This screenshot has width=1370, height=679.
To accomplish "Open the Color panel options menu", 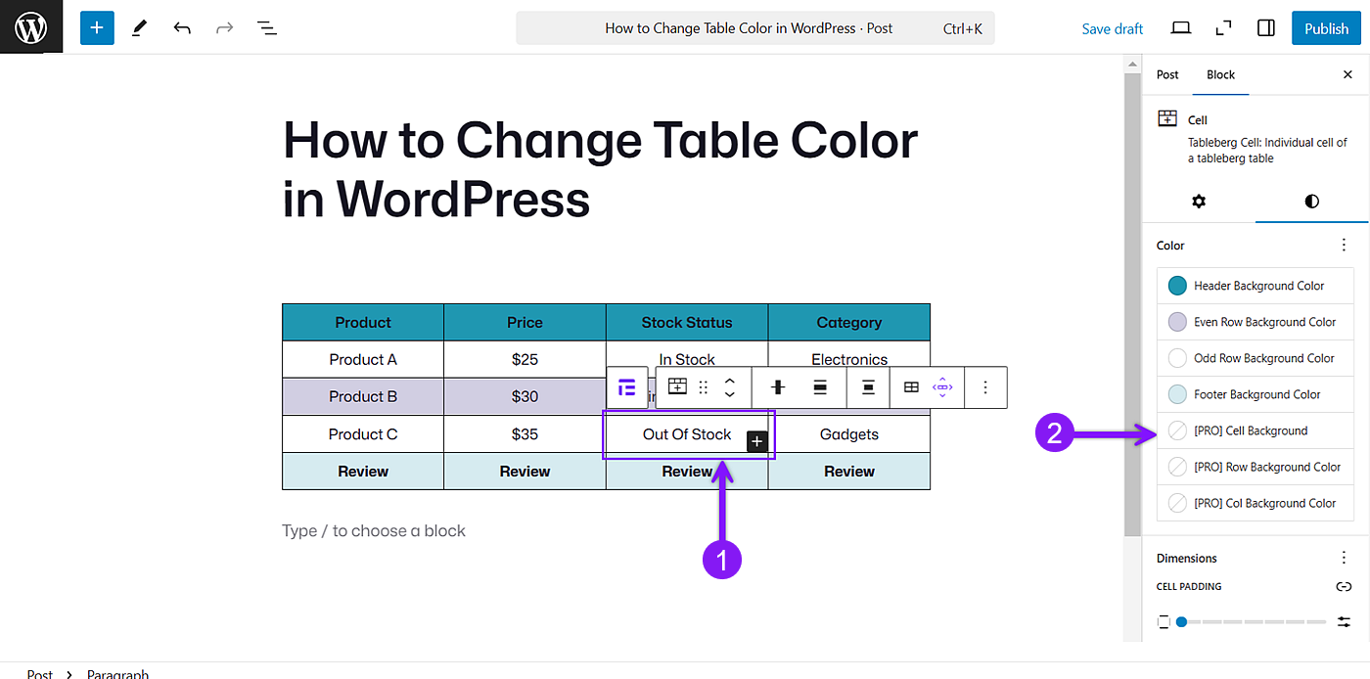I will pos(1344,245).
